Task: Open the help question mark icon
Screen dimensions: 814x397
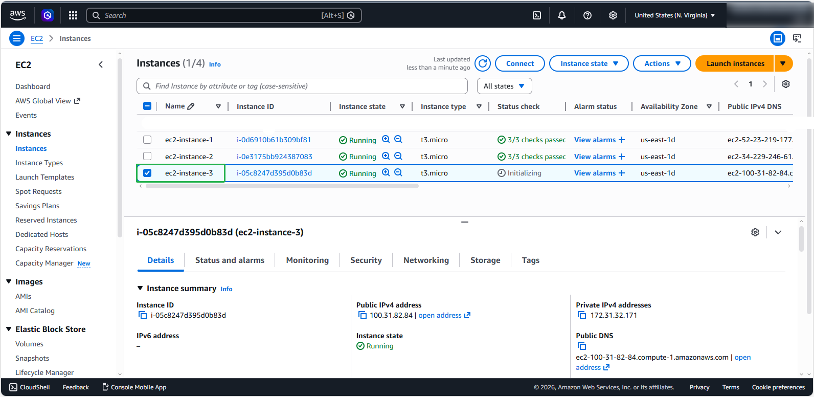Action: 587,15
